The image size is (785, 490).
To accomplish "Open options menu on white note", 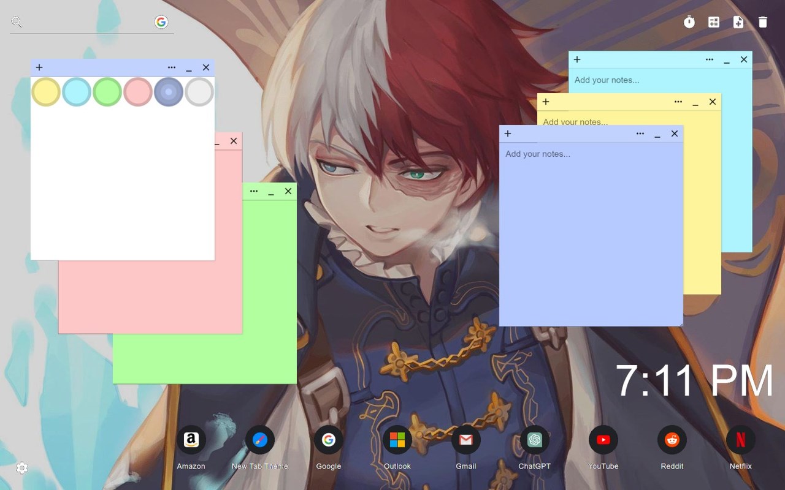I will coord(172,67).
